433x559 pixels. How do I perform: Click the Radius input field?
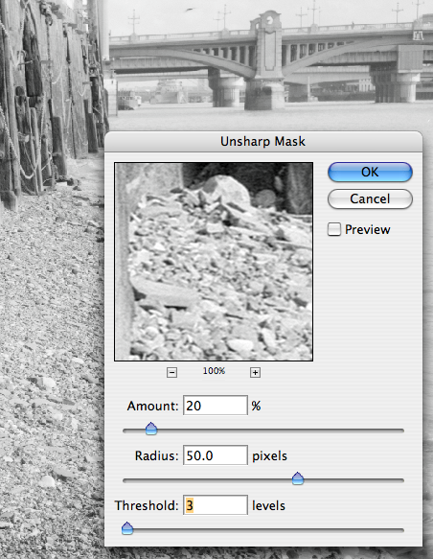pos(216,455)
